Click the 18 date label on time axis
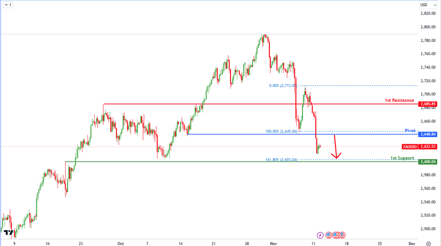 click(x=346, y=243)
